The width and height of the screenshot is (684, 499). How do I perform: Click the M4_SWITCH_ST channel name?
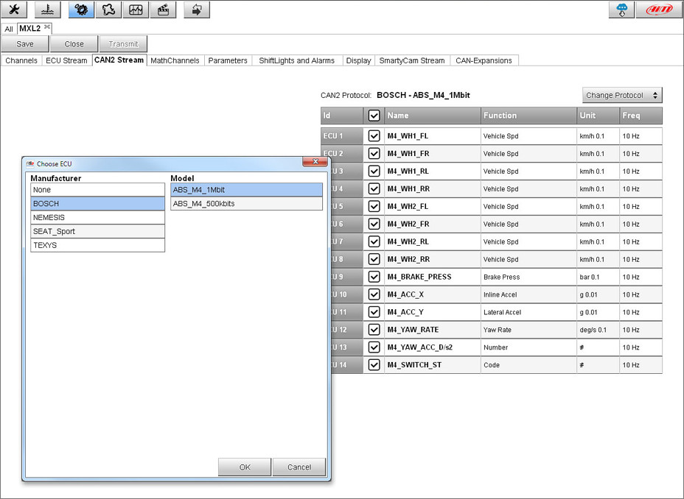[414, 365]
